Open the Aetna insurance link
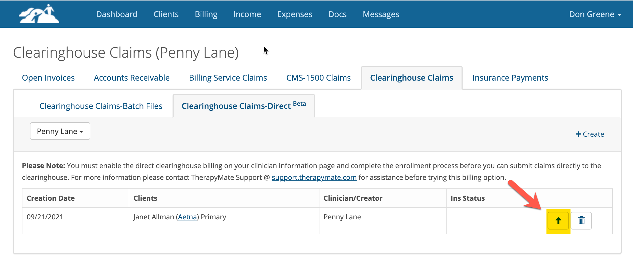The height and width of the screenshot is (261, 633). [x=187, y=217]
